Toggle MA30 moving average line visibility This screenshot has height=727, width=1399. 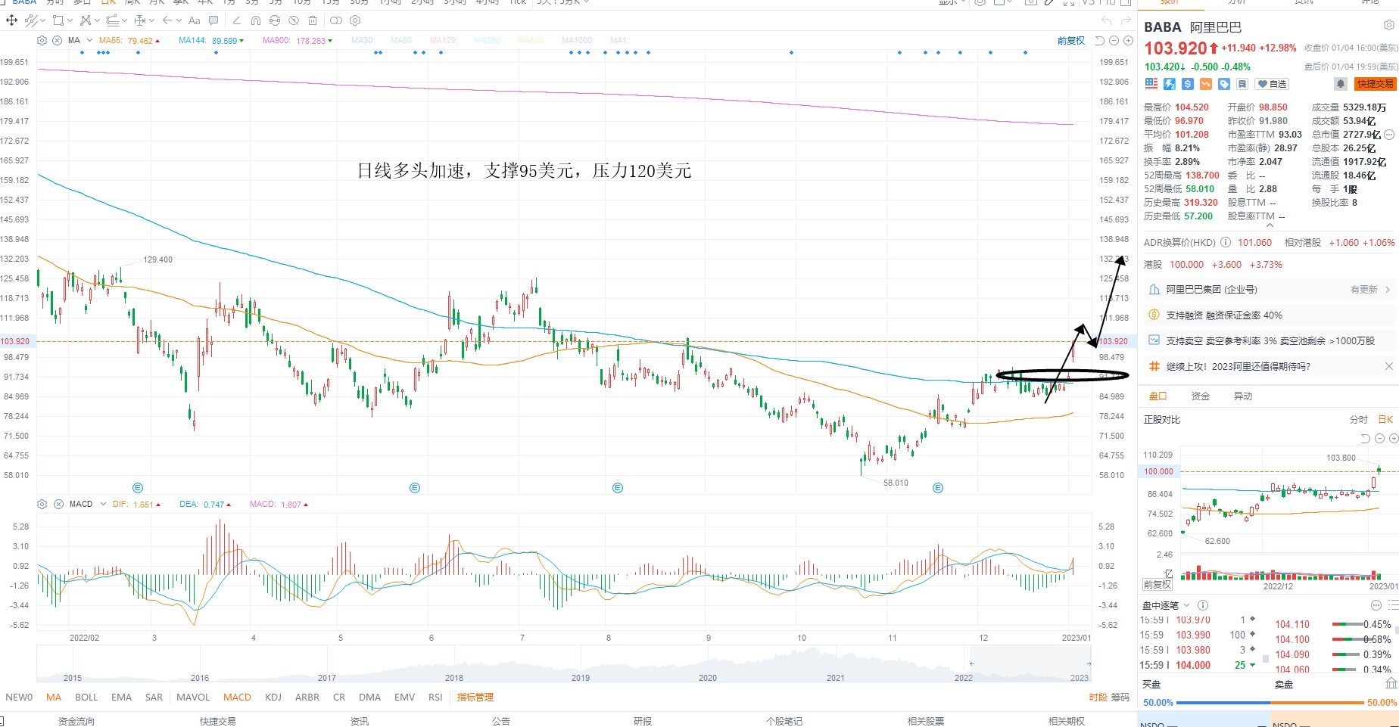click(x=363, y=40)
